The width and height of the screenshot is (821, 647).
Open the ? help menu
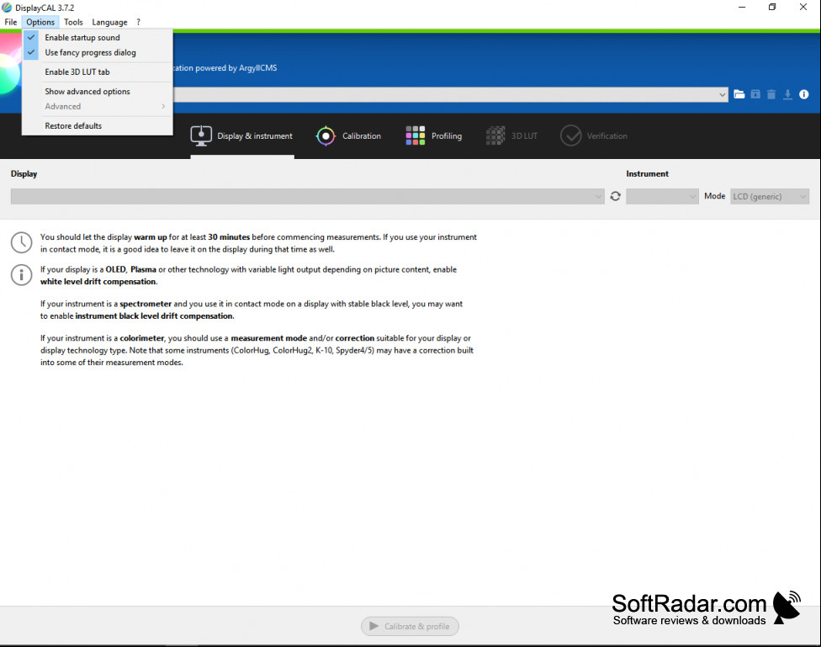click(x=138, y=22)
